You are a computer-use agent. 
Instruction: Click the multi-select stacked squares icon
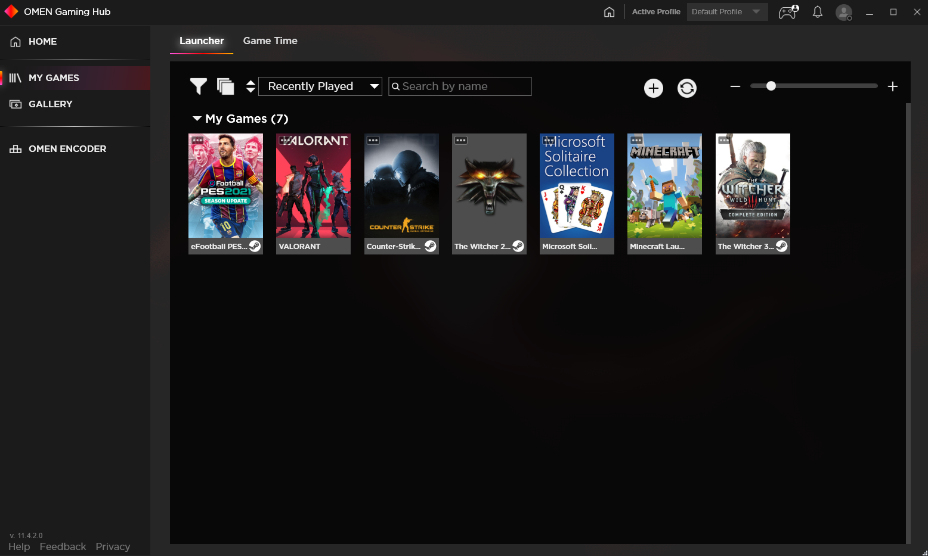click(x=225, y=86)
